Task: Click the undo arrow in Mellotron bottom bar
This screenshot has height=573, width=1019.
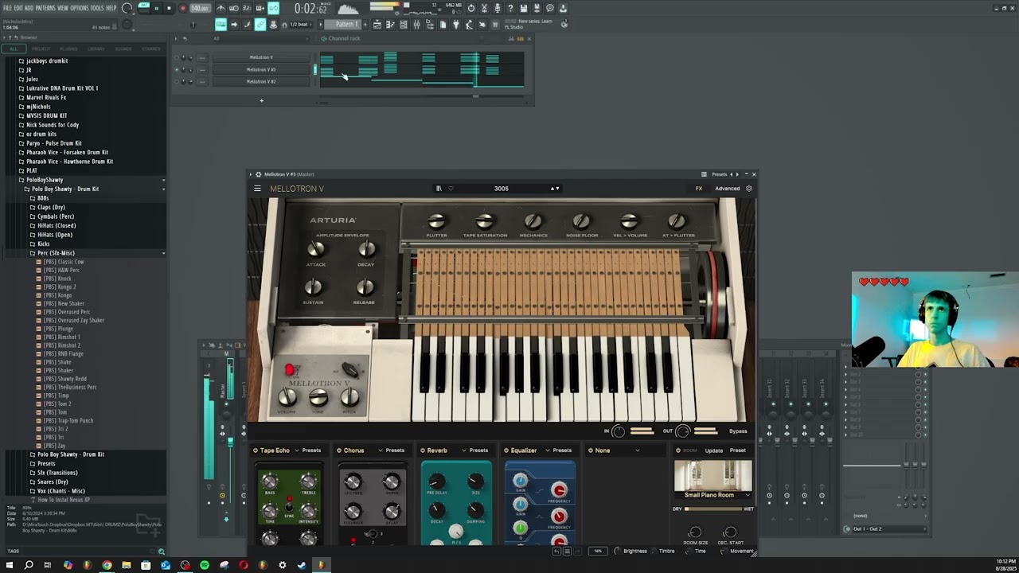Action: pos(556,551)
